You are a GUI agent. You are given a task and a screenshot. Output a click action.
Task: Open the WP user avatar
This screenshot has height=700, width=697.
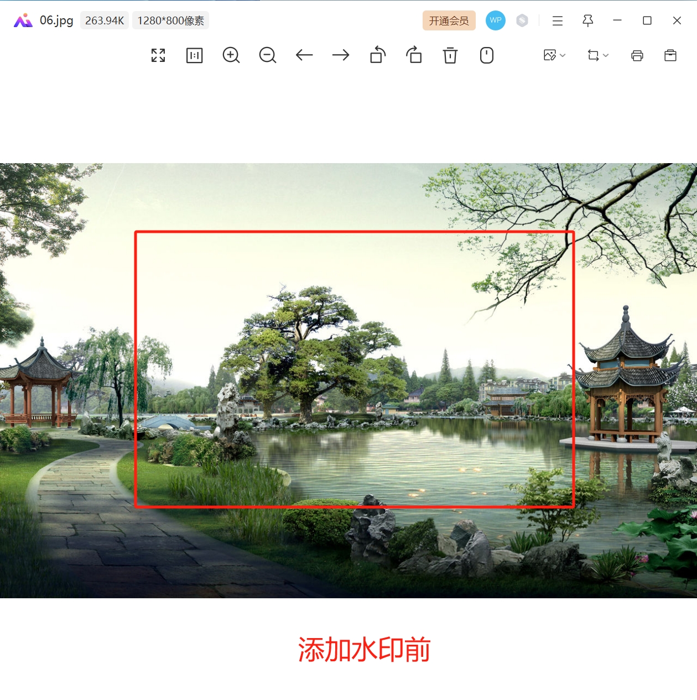point(496,20)
